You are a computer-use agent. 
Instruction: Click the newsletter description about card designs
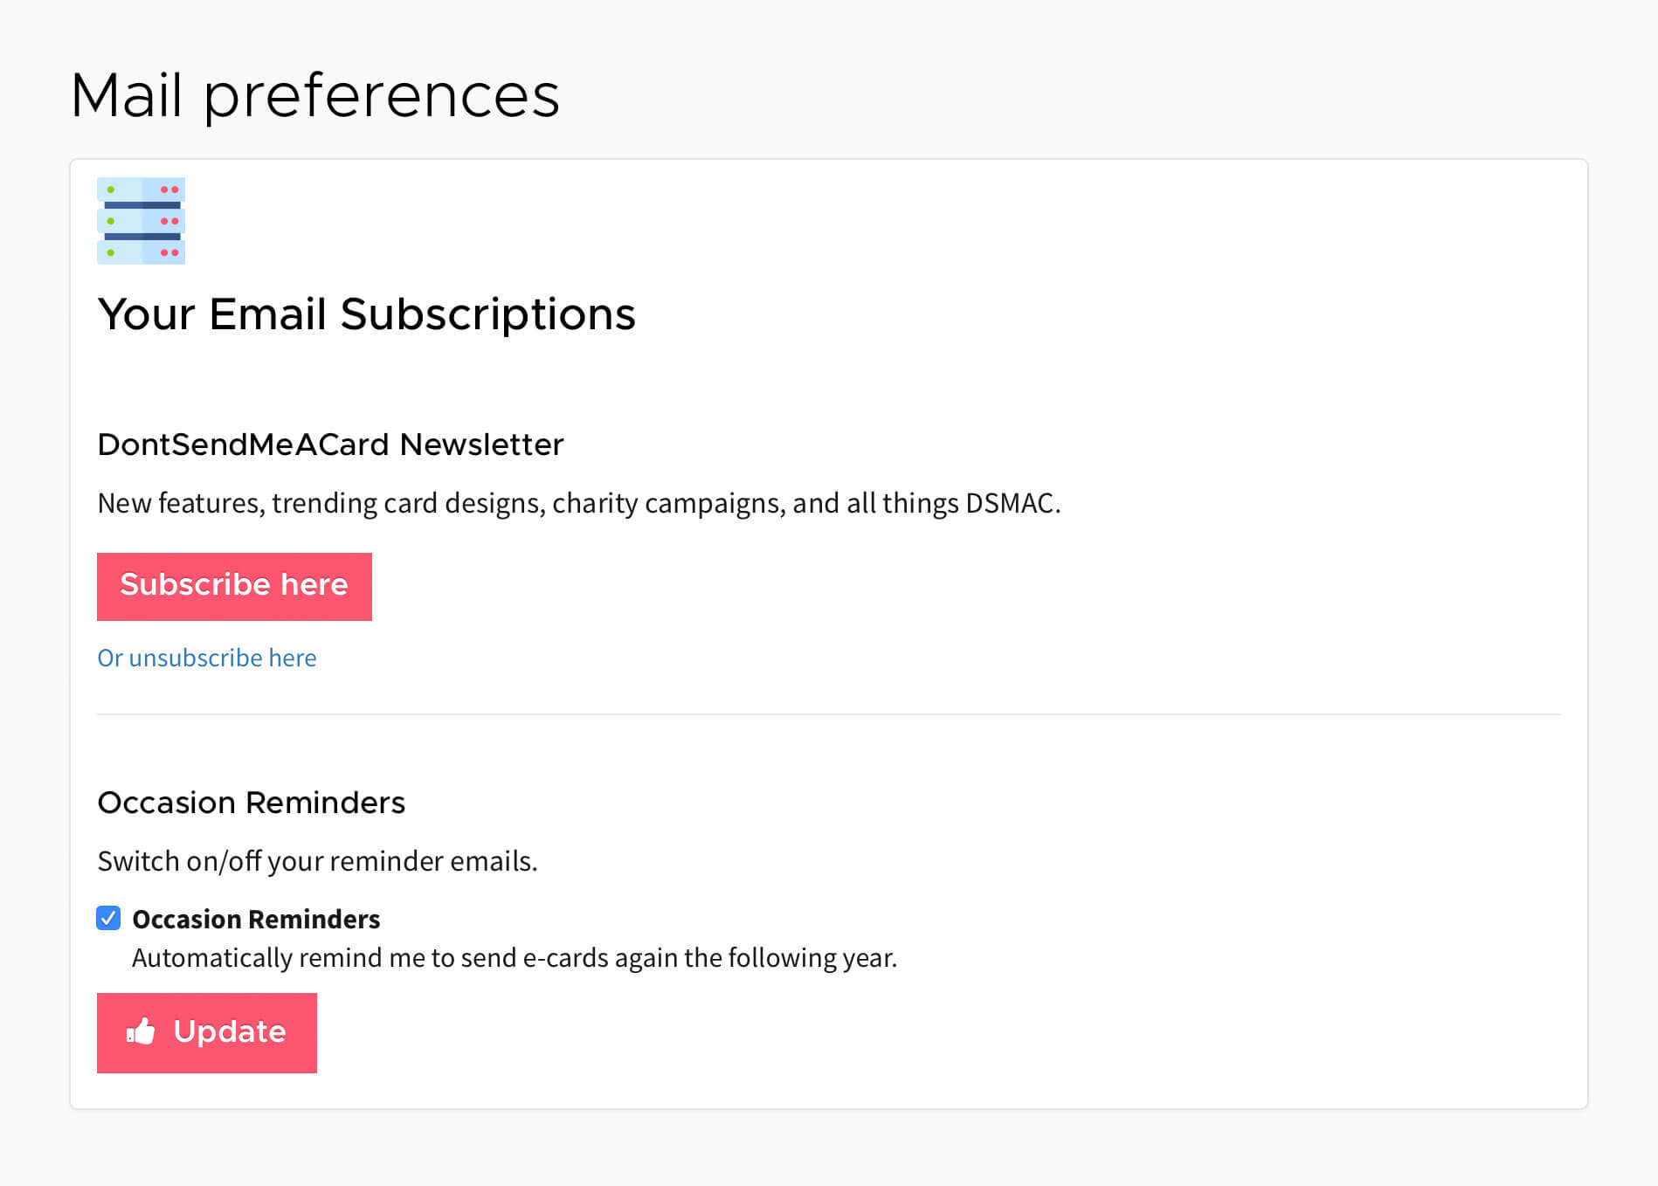point(579,503)
